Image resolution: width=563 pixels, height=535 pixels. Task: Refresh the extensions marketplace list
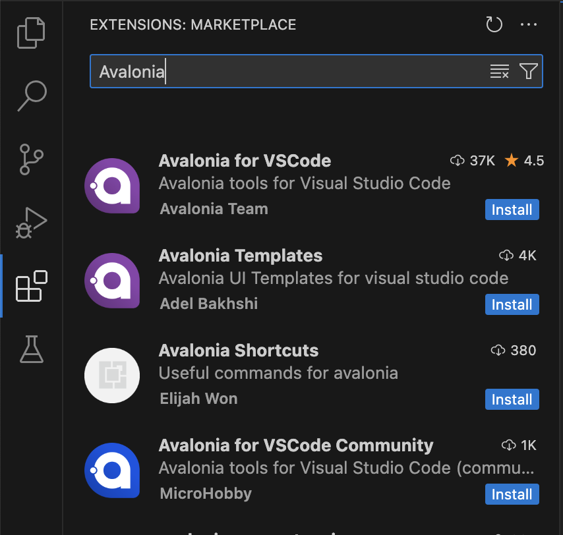[x=494, y=25]
